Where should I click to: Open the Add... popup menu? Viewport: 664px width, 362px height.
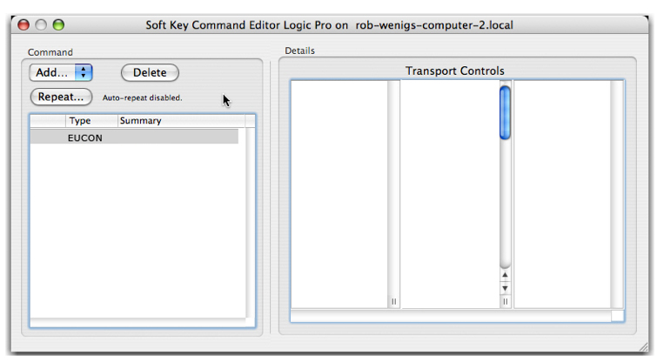[x=61, y=73]
